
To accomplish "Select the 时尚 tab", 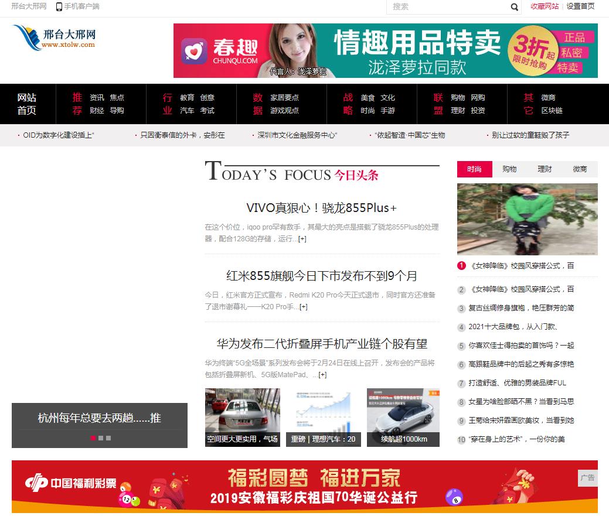I will tap(475, 169).
